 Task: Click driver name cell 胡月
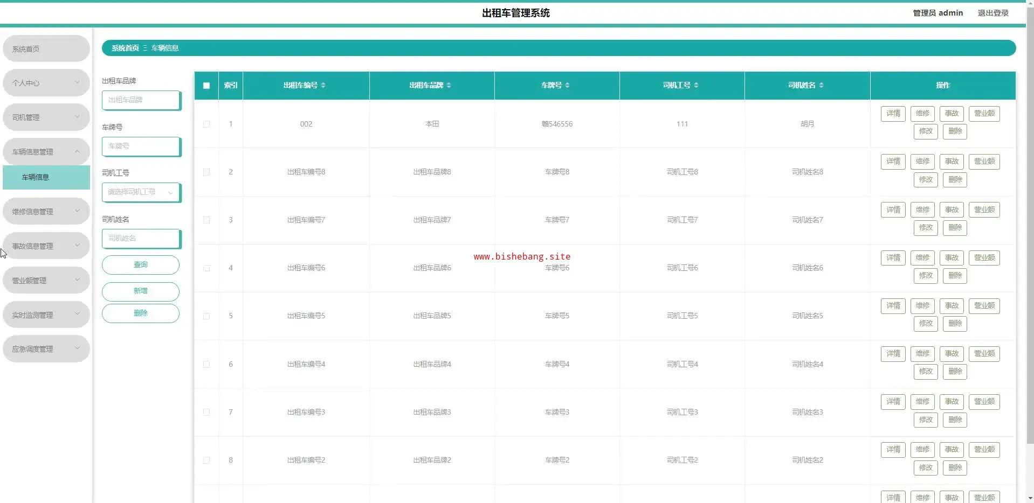pyautogui.click(x=807, y=124)
